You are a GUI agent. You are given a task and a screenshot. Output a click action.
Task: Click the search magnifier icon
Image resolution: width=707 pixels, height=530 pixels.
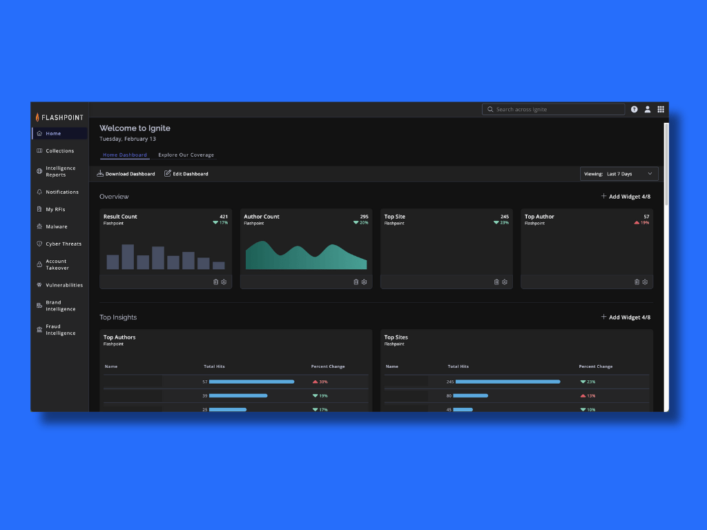coord(490,110)
